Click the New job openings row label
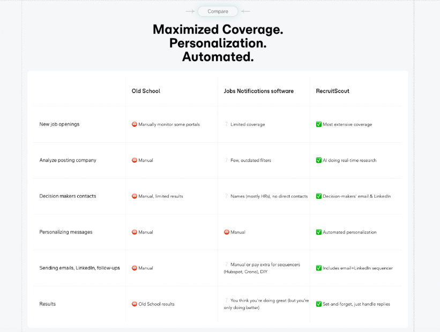440x332 pixels. click(x=59, y=124)
